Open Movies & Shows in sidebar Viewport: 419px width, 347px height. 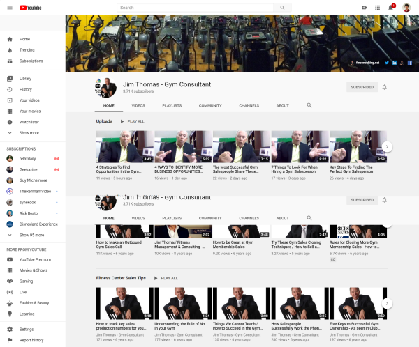33,270
